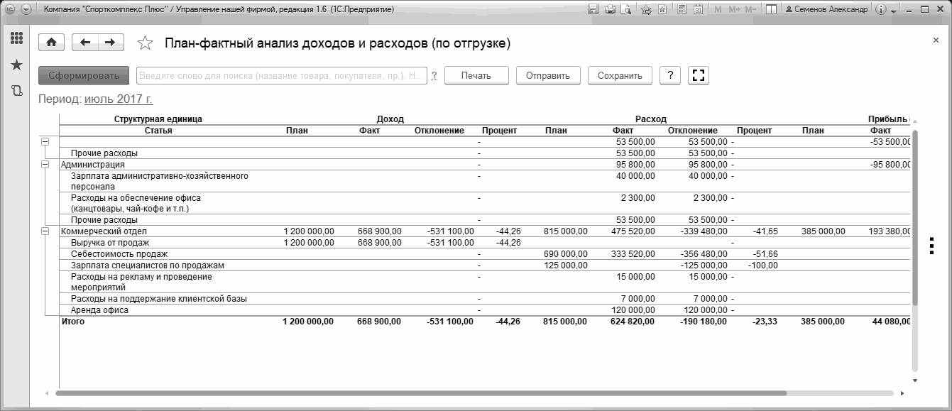This screenshot has width=952, height=411.
Task: Select the Выручка от продаж row label
Action: 110,243
